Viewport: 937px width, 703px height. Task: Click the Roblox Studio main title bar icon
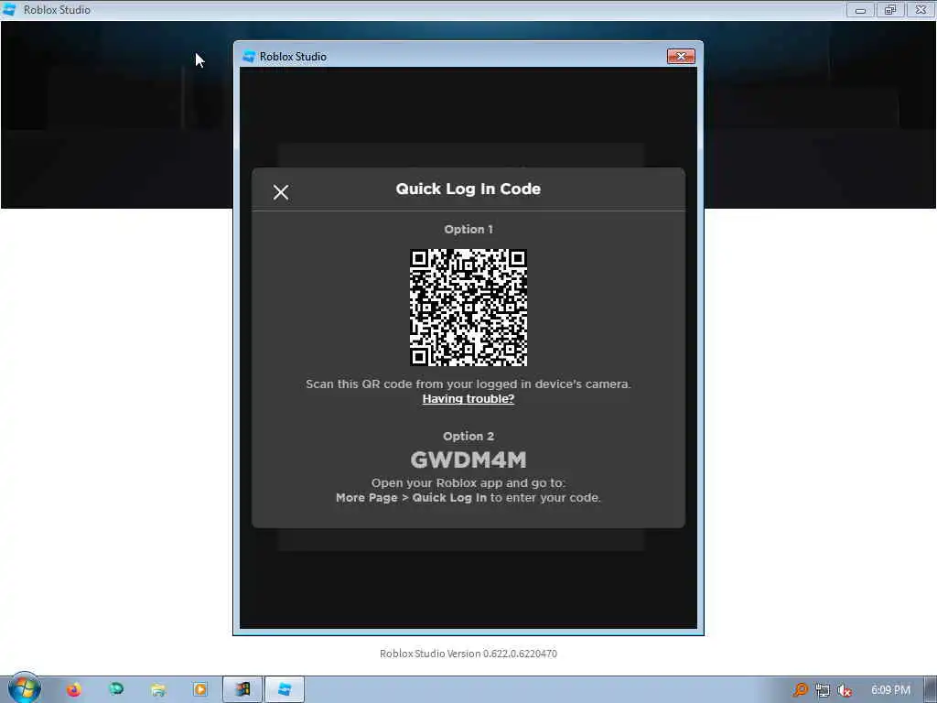(x=9, y=9)
